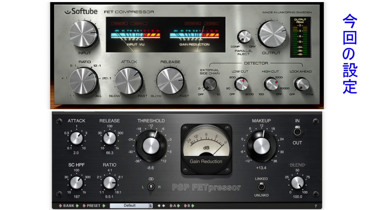Click the BLEND value 100.0
This screenshot has height=210, width=374.
tap(297, 197)
